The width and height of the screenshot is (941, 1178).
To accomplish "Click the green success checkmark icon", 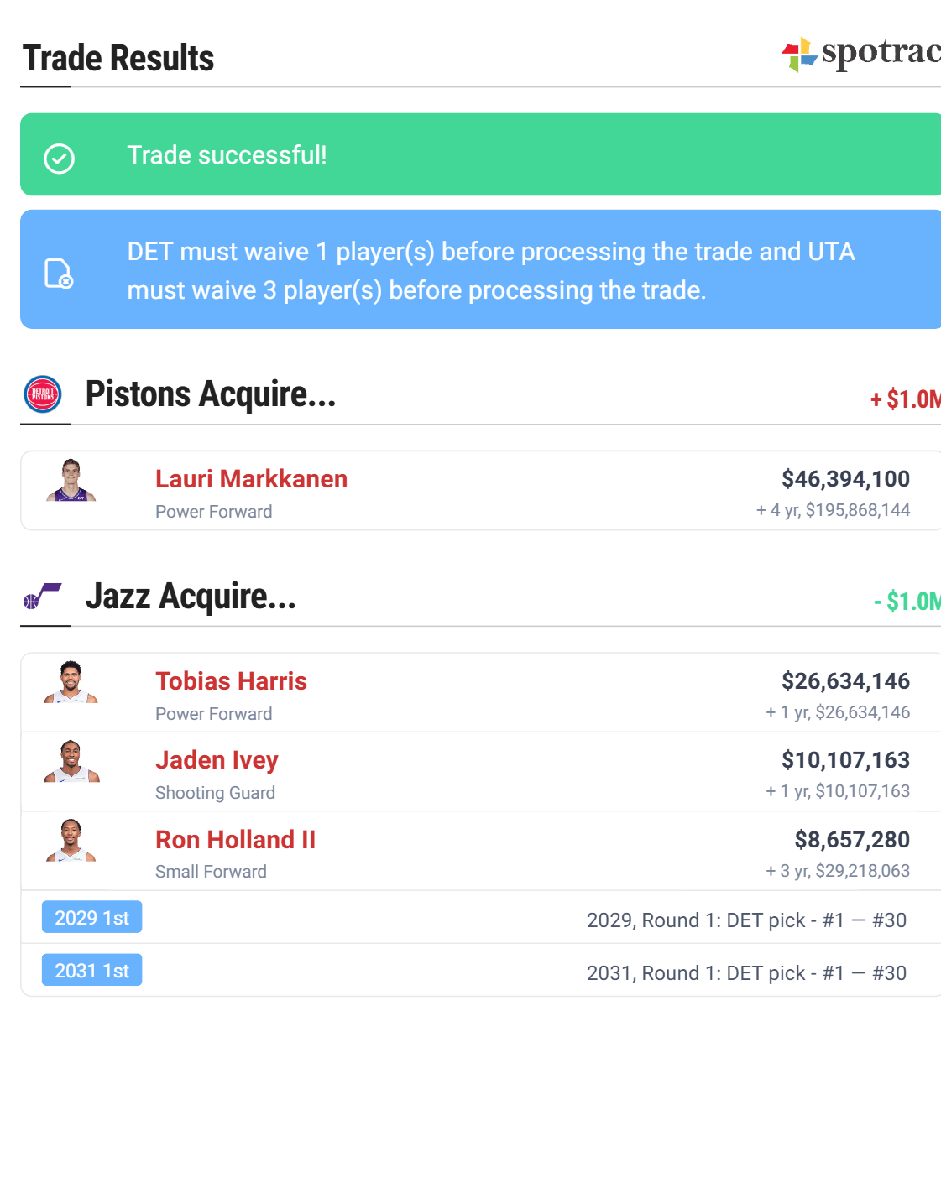I will pos(59,158).
